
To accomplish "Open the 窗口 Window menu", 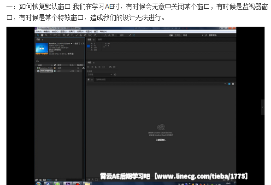I will pos(96,32).
